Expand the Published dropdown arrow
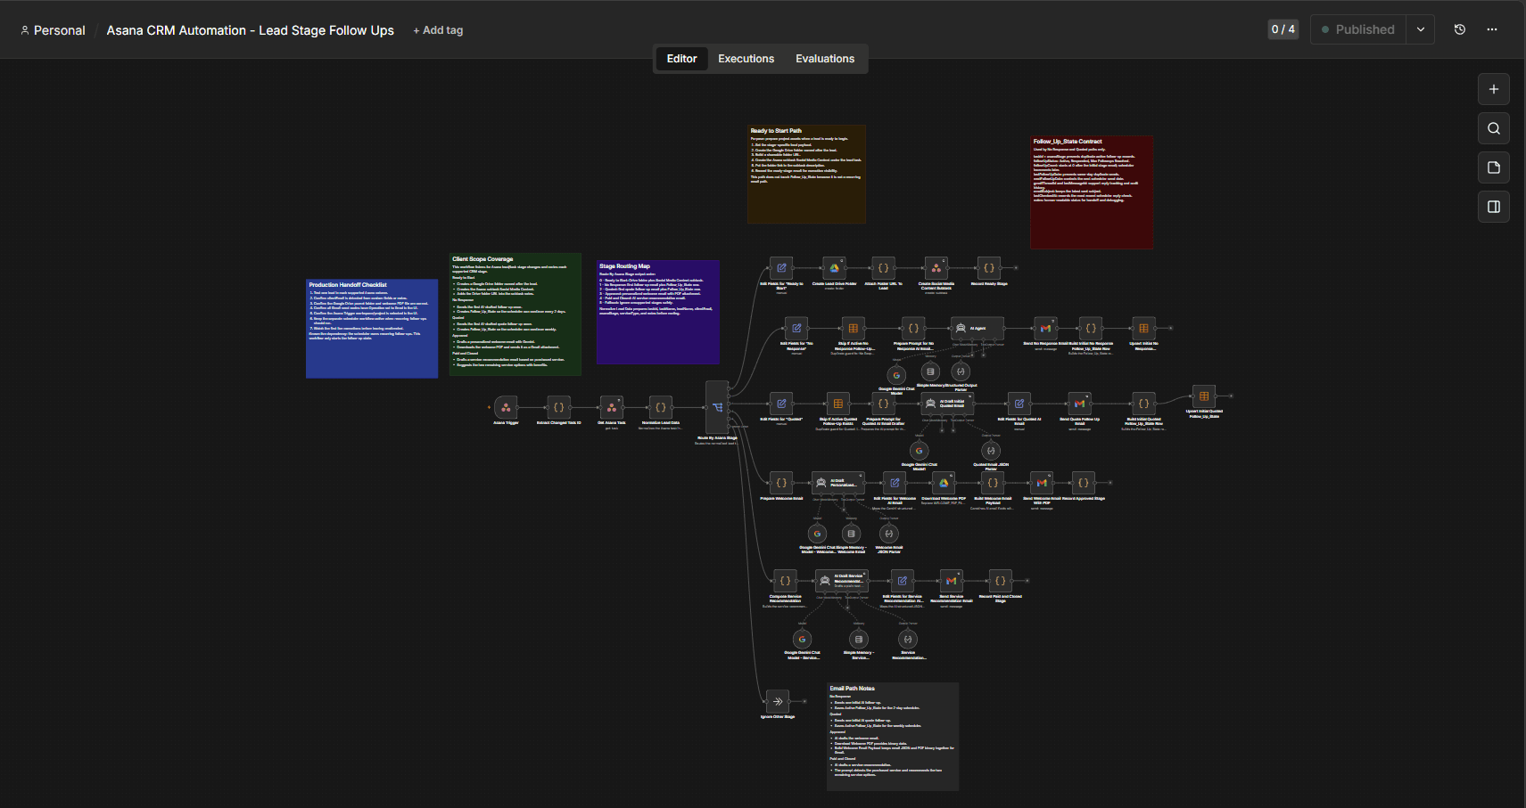 click(x=1421, y=29)
